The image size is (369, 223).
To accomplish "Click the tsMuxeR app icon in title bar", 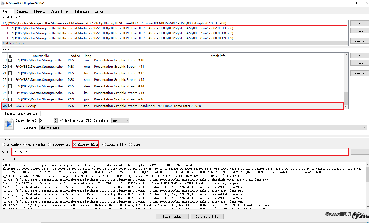I will click(x=3, y=3).
